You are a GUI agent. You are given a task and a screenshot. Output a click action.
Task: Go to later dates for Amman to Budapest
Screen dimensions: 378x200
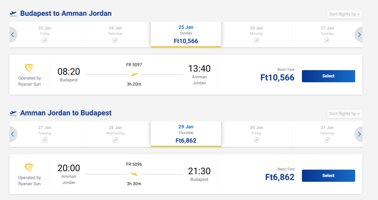(x=359, y=134)
